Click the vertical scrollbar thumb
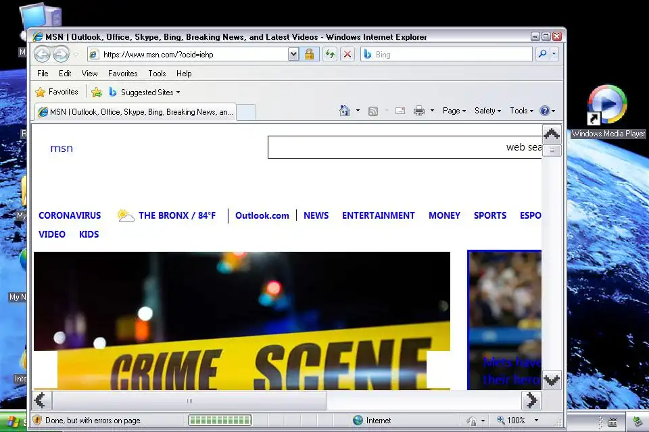This screenshot has width=649, height=432. point(552,151)
